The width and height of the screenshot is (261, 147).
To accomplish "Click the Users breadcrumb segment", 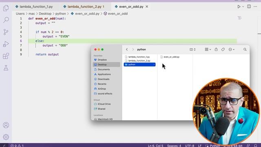I will (20, 13).
